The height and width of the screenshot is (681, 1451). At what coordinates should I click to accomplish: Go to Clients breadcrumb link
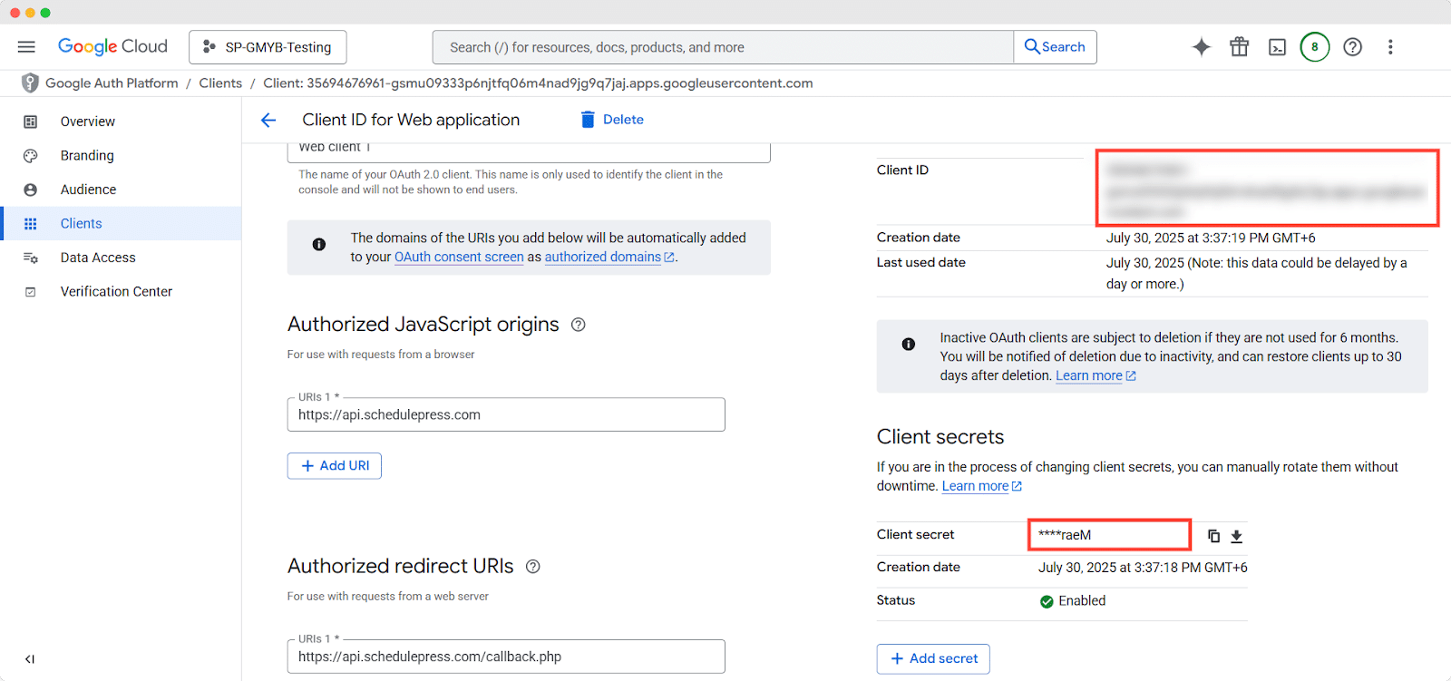tap(220, 83)
